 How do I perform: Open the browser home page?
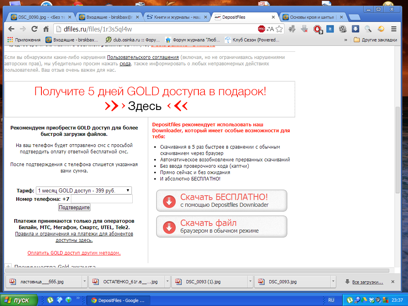pos(46,29)
